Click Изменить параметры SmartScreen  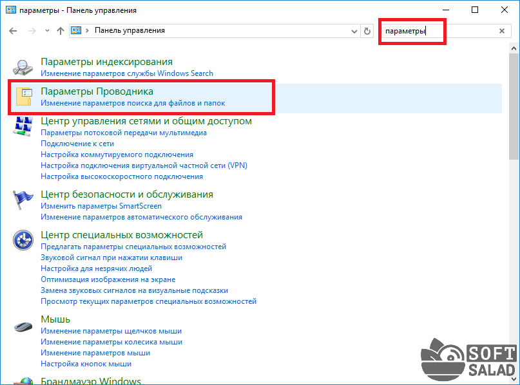point(101,206)
